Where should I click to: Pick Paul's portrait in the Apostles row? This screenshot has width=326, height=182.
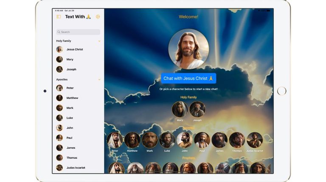[202, 140]
